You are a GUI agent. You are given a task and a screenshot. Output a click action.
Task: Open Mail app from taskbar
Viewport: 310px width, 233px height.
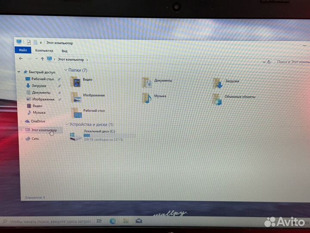tap(139, 221)
